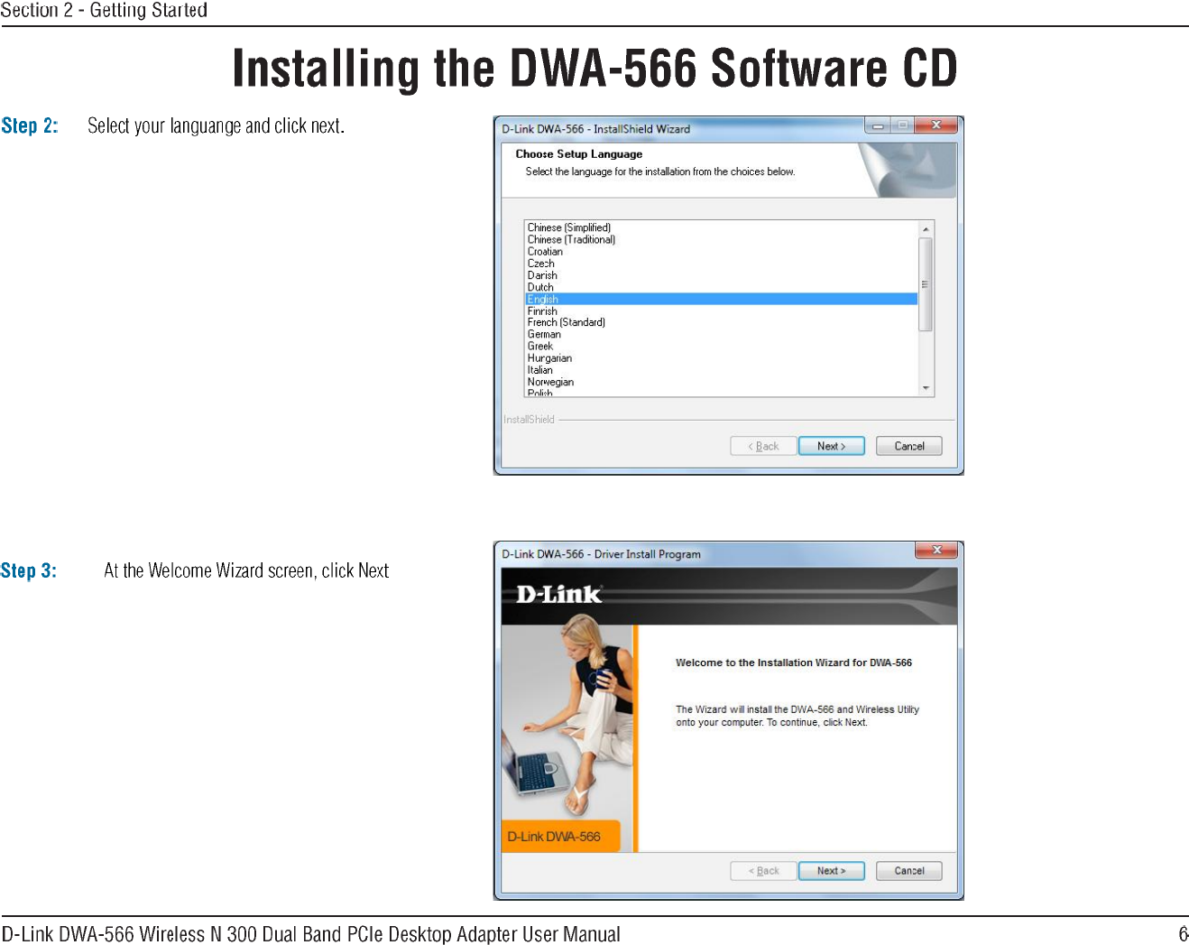Select the highlighted English language row
The image size is (1189, 945).
721,299
